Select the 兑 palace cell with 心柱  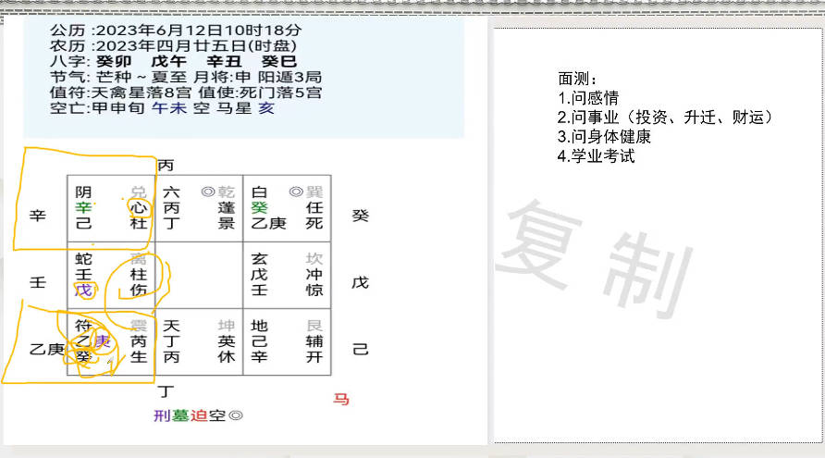[x=110, y=208]
